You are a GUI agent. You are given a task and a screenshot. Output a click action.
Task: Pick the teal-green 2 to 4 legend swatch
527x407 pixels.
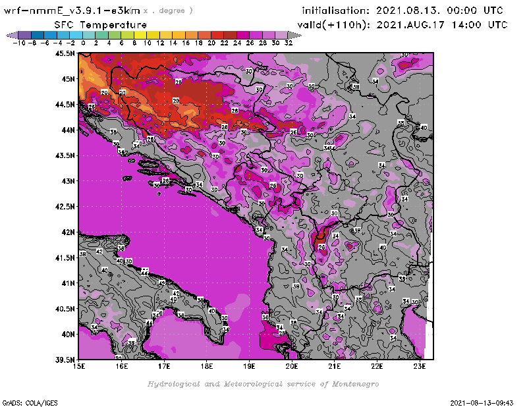102,35
